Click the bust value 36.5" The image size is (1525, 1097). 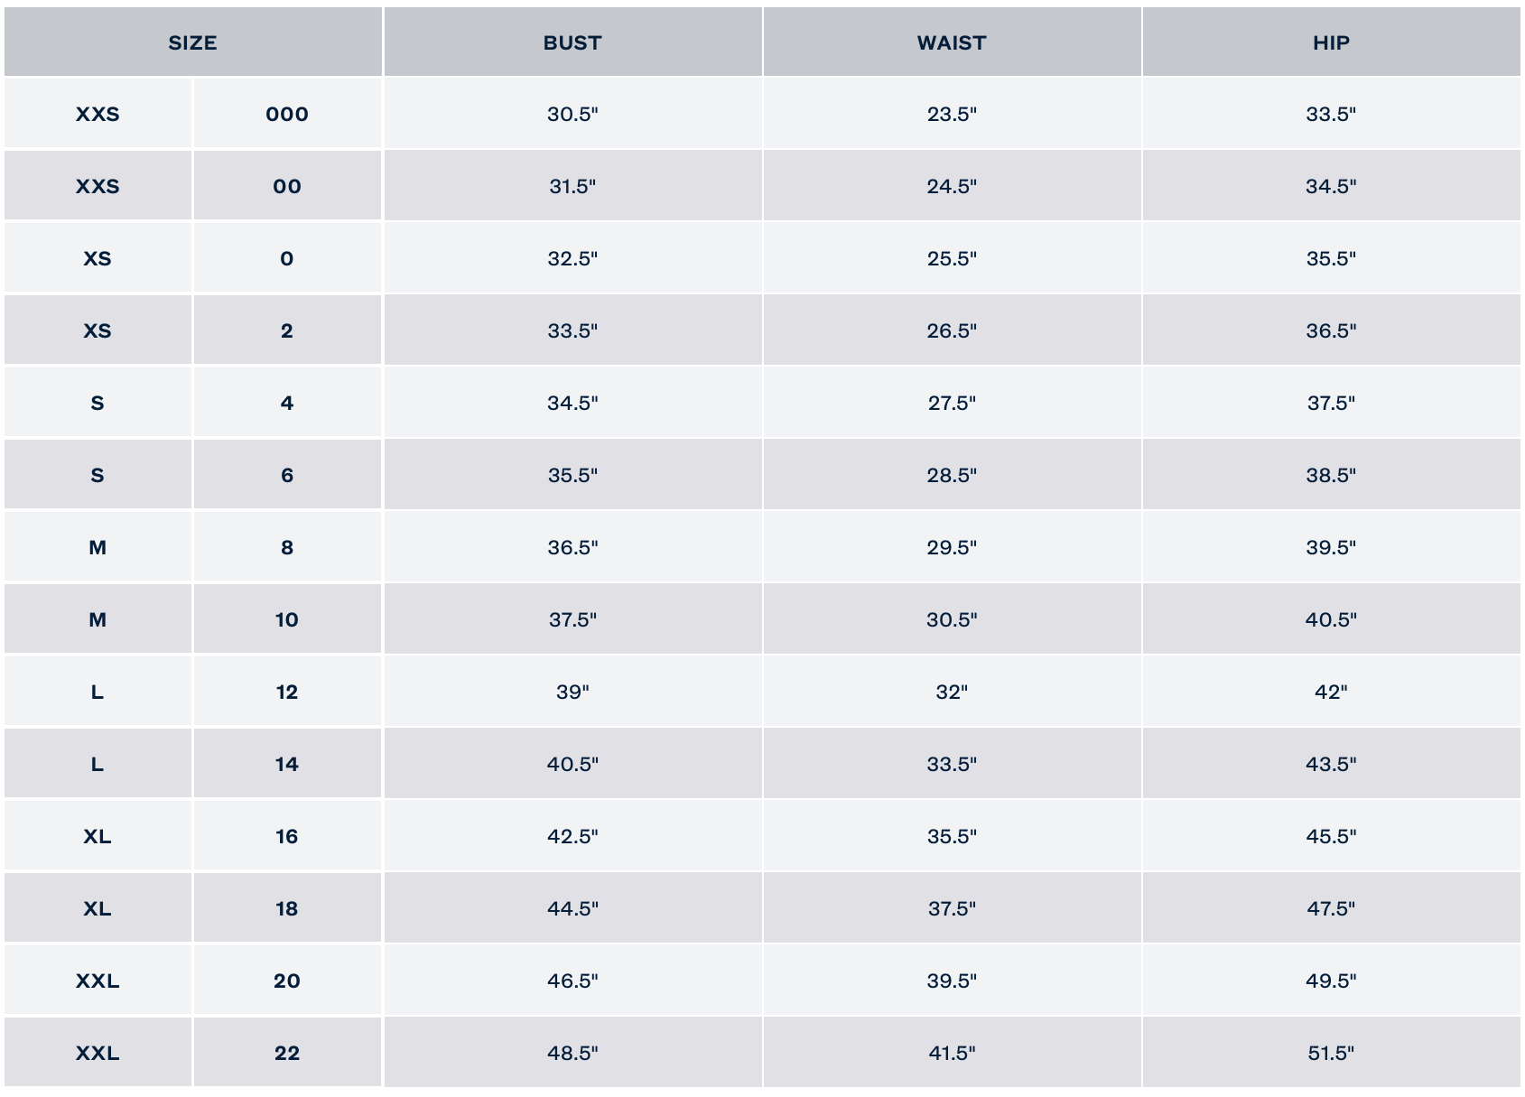pyautogui.click(x=572, y=547)
